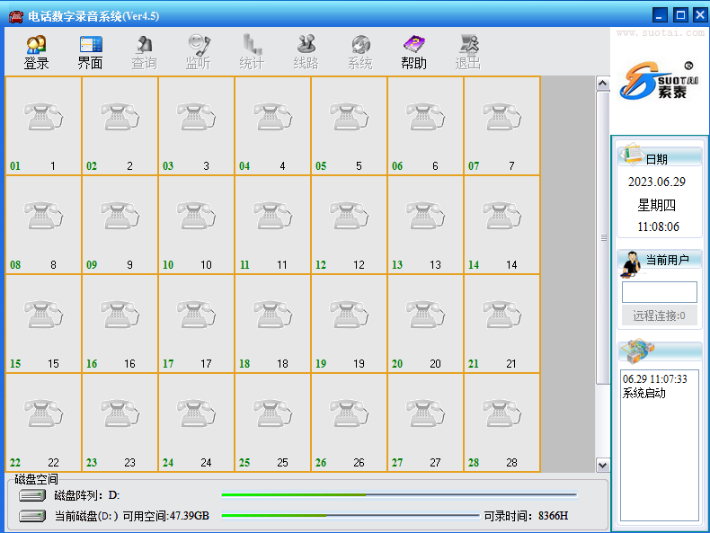The height and width of the screenshot is (533, 710).
Task: Open the 系统 system settings icon
Action: pos(359,52)
